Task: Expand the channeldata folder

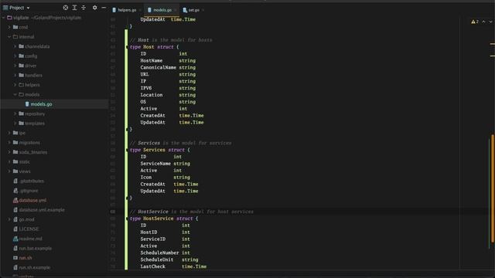Action: click(x=15, y=46)
